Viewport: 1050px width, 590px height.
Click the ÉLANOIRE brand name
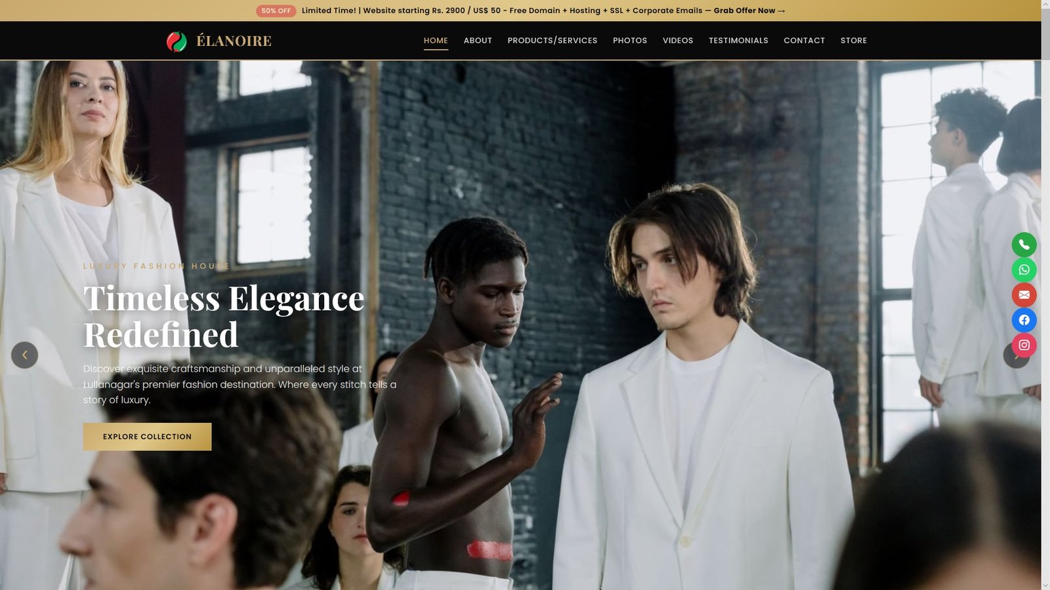[x=234, y=41]
